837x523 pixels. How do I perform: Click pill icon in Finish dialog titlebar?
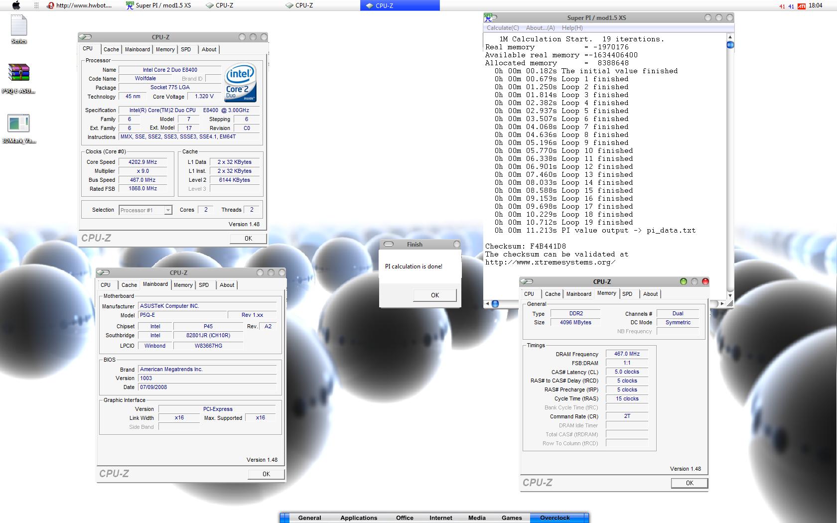coord(389,245)
